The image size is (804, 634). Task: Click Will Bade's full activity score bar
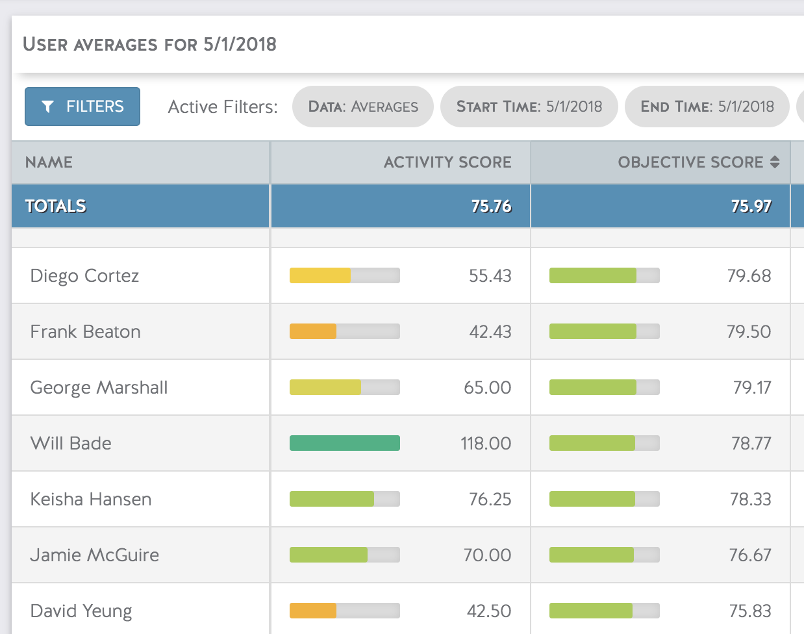point(345,443)
